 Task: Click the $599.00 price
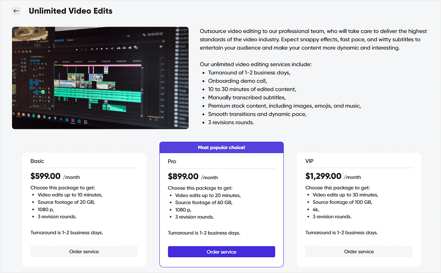(45, 176)
